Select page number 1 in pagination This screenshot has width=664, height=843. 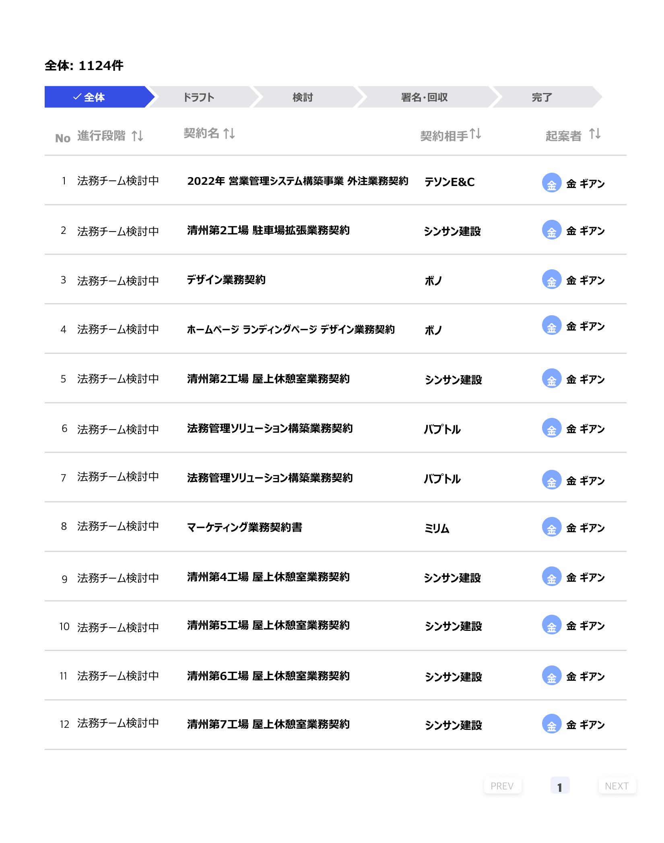tap(560, 785)
